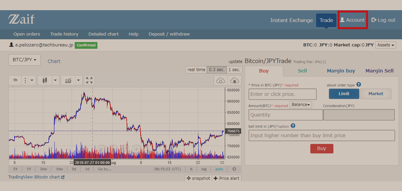Image resolution: width=402 pixels, height=191 pixels.
Task: Open the Balance dropdown
Action: tap(301, 105)
